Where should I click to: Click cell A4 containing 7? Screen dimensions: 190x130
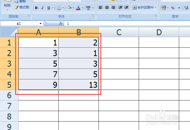click(x=38, y=74)
